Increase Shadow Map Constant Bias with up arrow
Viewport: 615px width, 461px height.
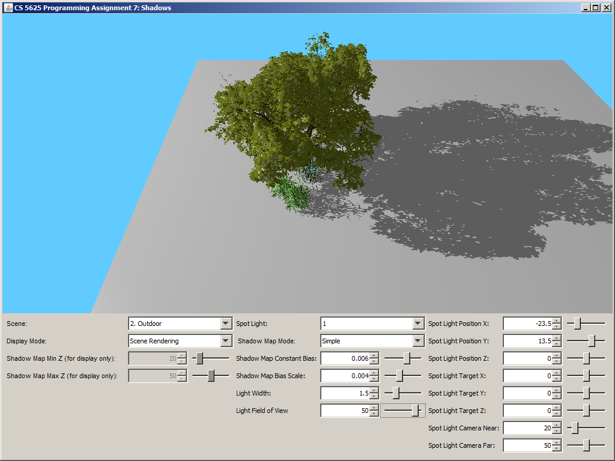(x=375, y=355)
